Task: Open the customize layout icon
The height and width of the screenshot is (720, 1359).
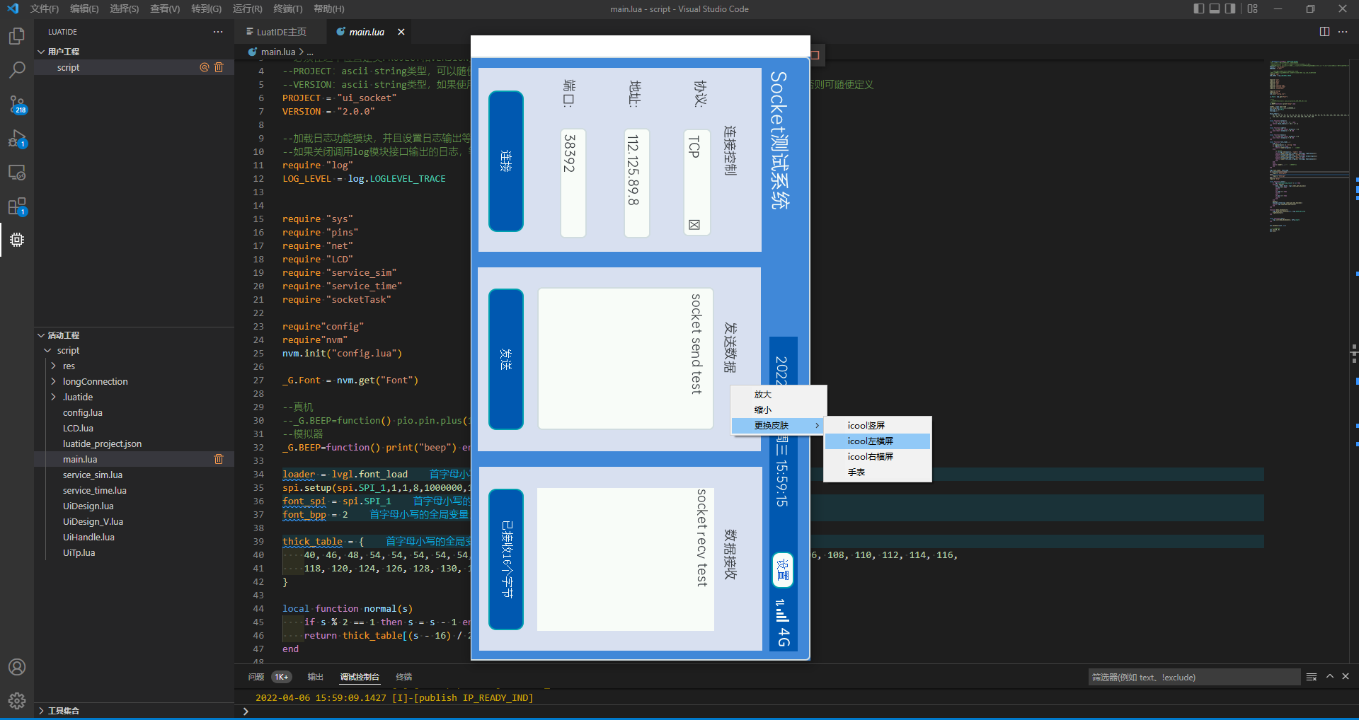Action: (x=1253, y=8)
